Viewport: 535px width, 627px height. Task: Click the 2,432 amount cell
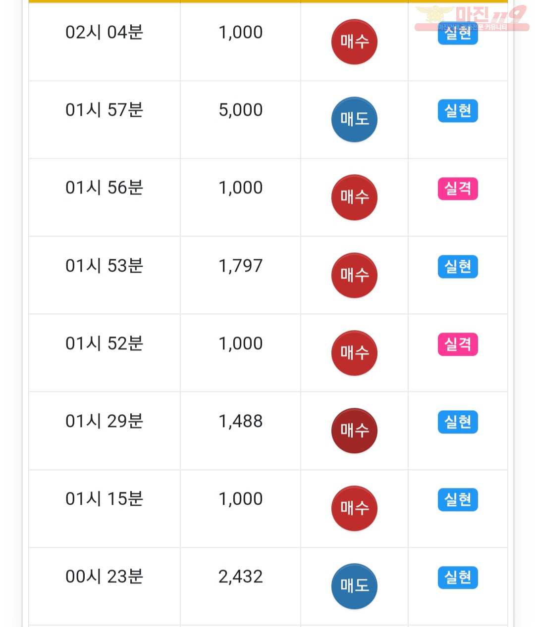click(x=240, y=586)
